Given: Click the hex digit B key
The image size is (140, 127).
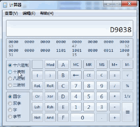Looking at the screenshot, I should pyautogui.click(x=63, y=75).
